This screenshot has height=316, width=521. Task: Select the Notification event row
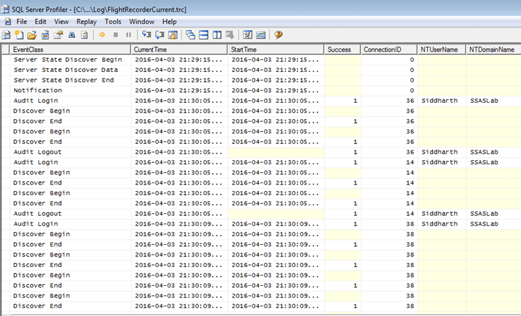click(261, 90)
